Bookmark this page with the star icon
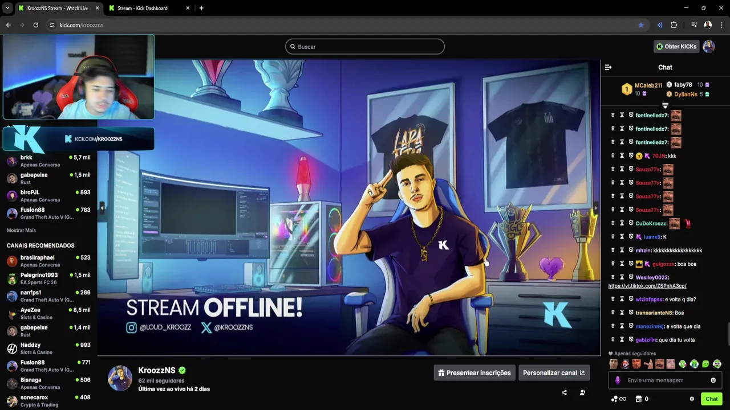The image size is (730, 410). (x=641, y=25)
